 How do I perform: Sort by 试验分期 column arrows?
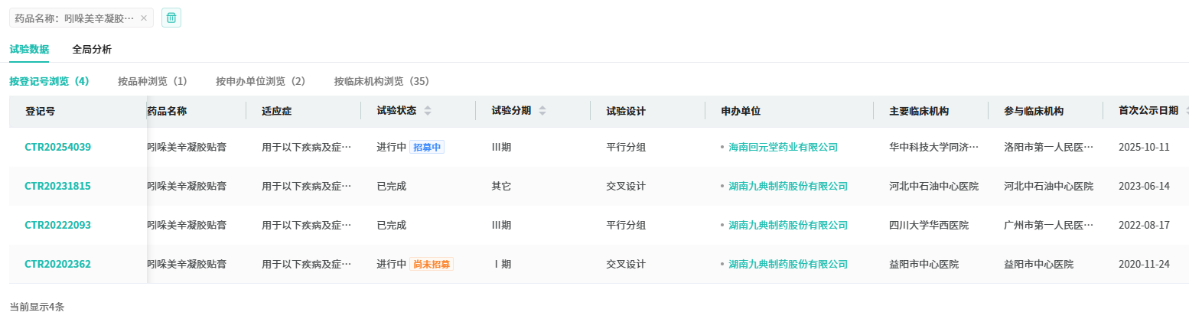tap(542, 111)
